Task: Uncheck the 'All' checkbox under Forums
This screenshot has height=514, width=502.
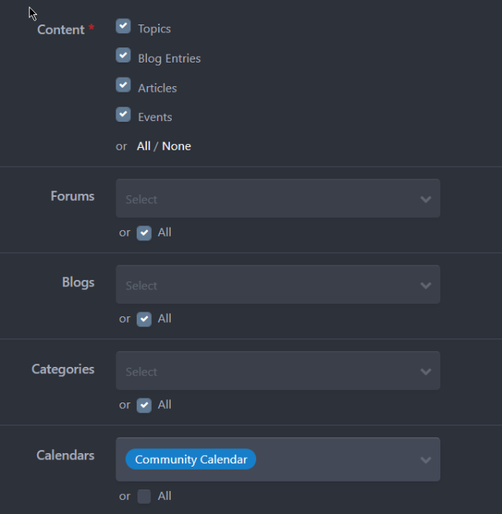Action: tap(144, 232)
